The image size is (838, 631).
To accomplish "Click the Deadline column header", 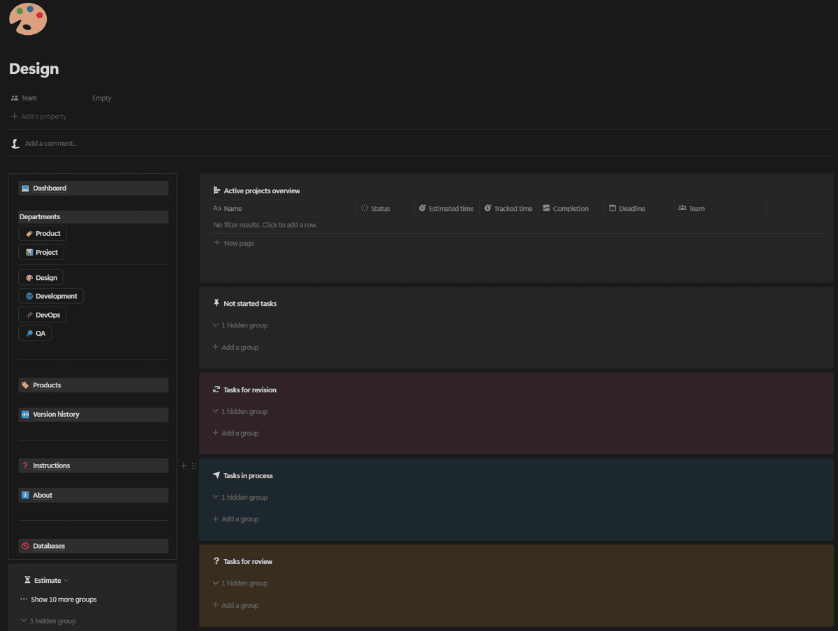I will [631, 209].
